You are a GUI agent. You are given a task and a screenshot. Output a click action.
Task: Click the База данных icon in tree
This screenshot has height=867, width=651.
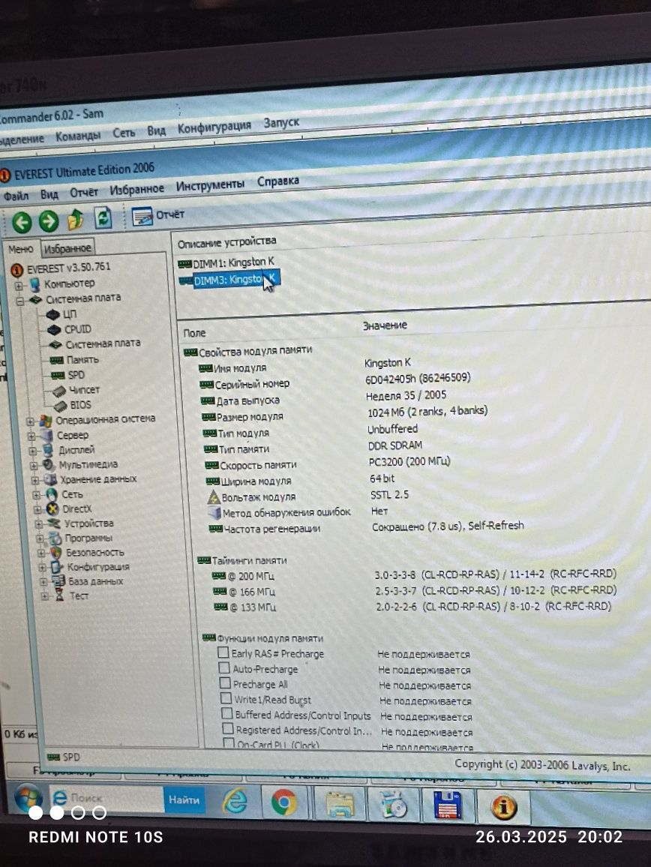58,581
